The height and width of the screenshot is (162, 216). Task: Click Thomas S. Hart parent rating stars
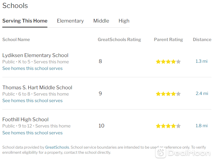point(168,94)
